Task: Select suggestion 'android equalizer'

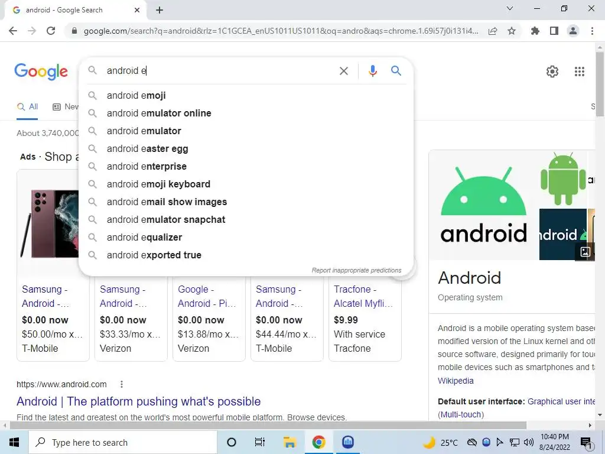Action: (x=246, y=238)
